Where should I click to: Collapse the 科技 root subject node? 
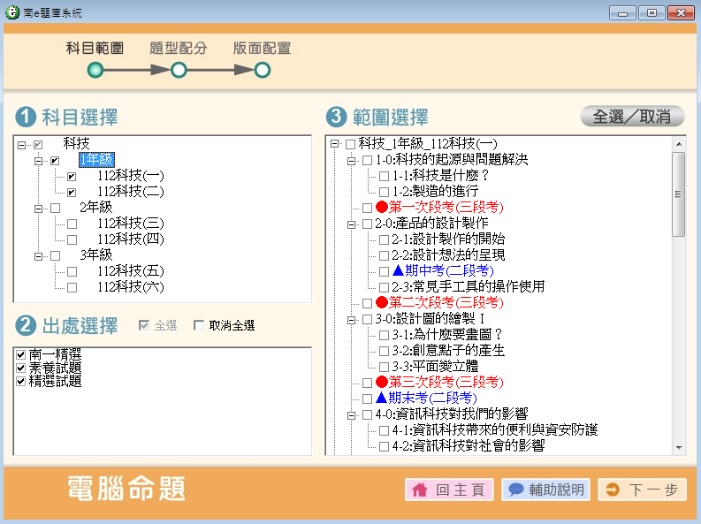coord(22,144)
